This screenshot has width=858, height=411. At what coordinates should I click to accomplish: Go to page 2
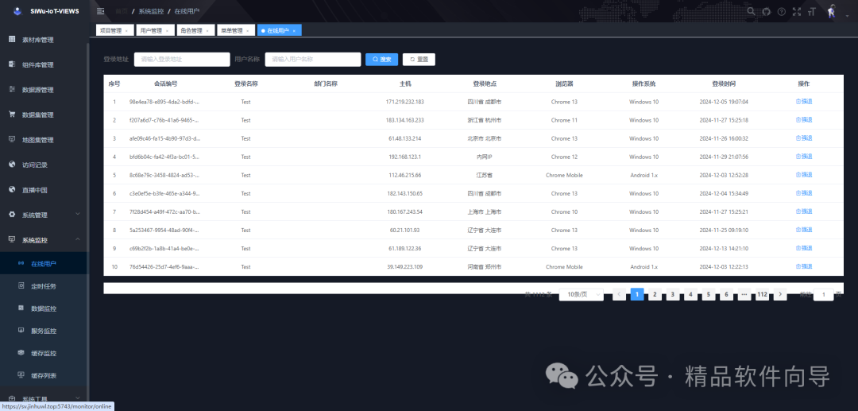click(x=655, y=294)
